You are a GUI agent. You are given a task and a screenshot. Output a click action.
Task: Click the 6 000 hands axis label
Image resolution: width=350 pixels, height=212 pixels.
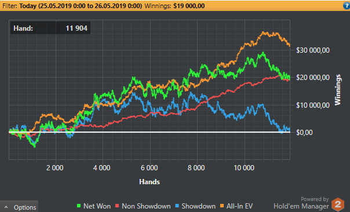(x=150, y=168)
